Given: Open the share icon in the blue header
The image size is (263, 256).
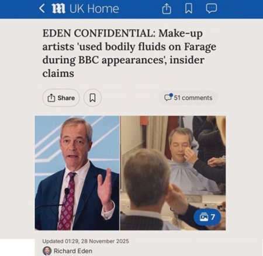Looking at the screenshot, I should tap(167, 9).
